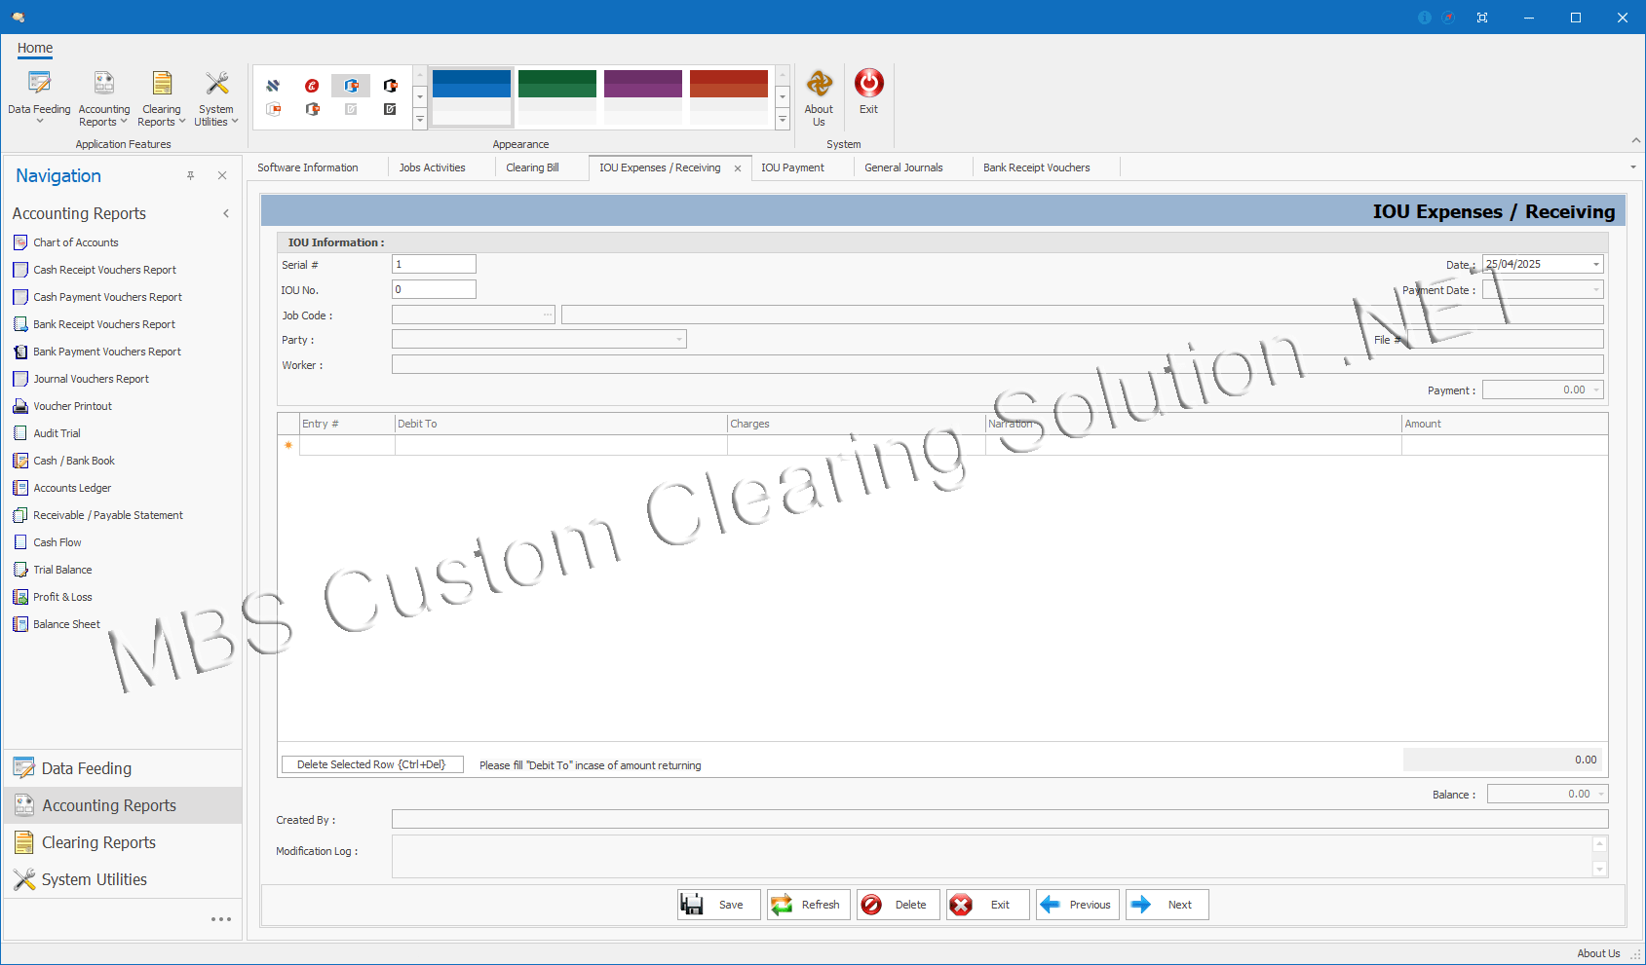Open the Payment amount dropdown

click(x=1595, y=390)
